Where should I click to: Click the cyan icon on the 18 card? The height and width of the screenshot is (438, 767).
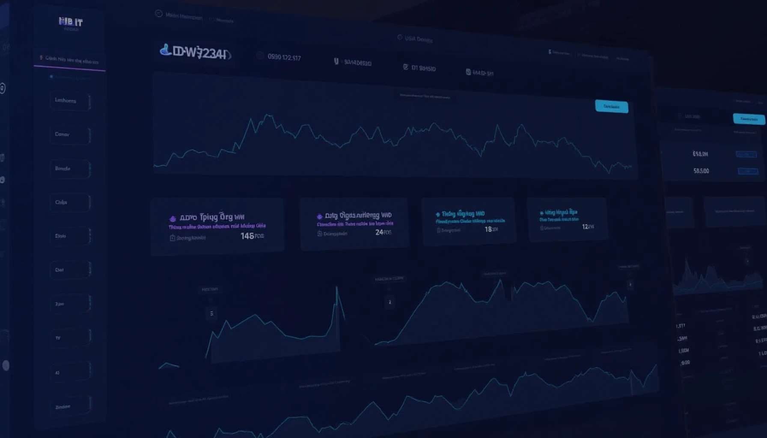pos(438,214)
